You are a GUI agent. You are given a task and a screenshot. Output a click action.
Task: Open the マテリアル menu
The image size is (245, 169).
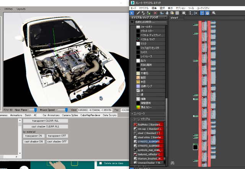point(144,8)
